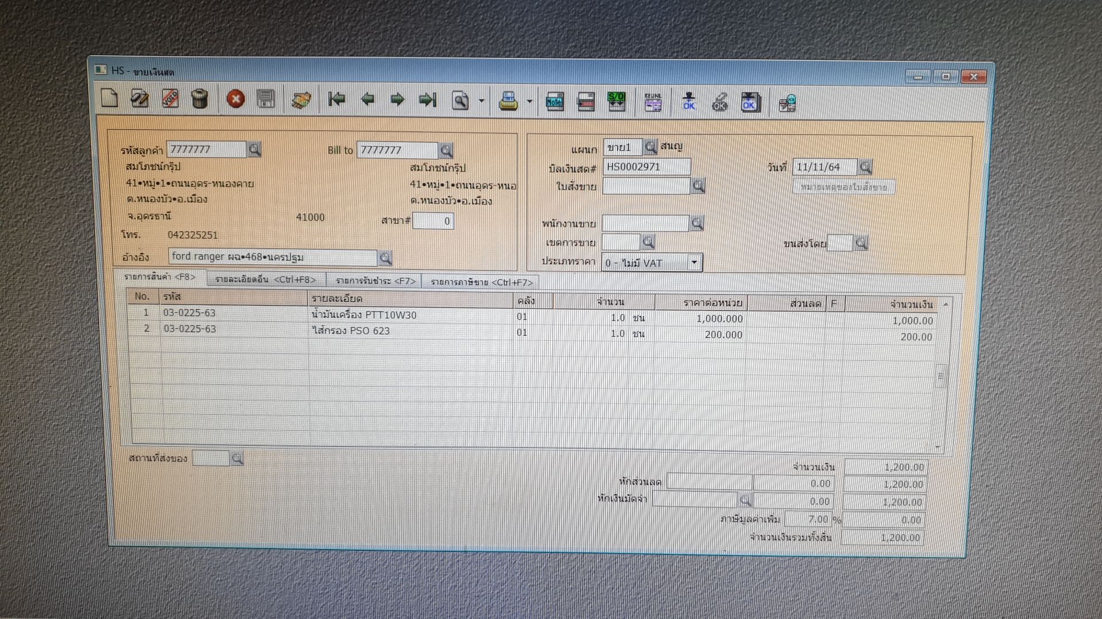Click the trash can delete icon
The image size is (1102, 619).
coord(199,99)
